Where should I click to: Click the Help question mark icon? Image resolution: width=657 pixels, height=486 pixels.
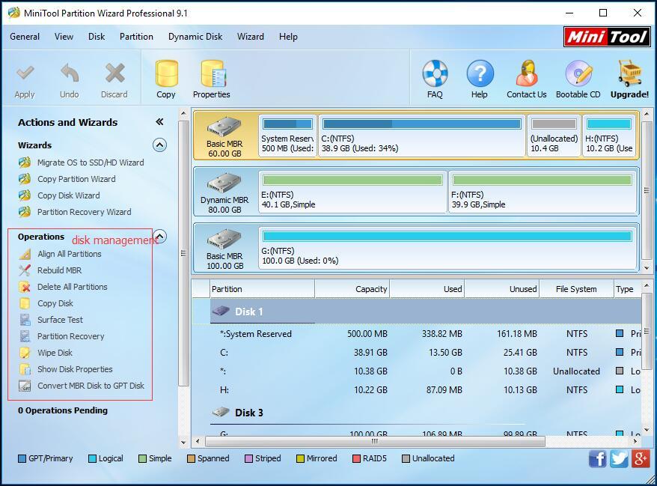480,73
